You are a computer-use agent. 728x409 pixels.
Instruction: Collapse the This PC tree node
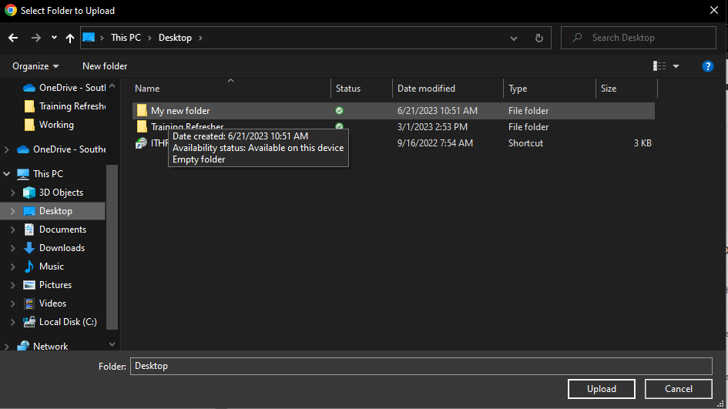coord(6,173)
